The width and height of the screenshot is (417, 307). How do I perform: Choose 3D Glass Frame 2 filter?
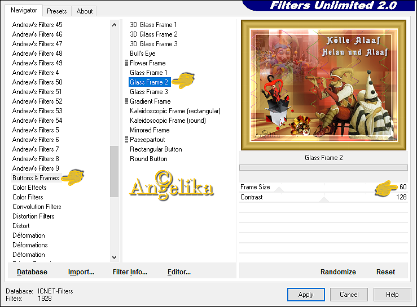153,34
